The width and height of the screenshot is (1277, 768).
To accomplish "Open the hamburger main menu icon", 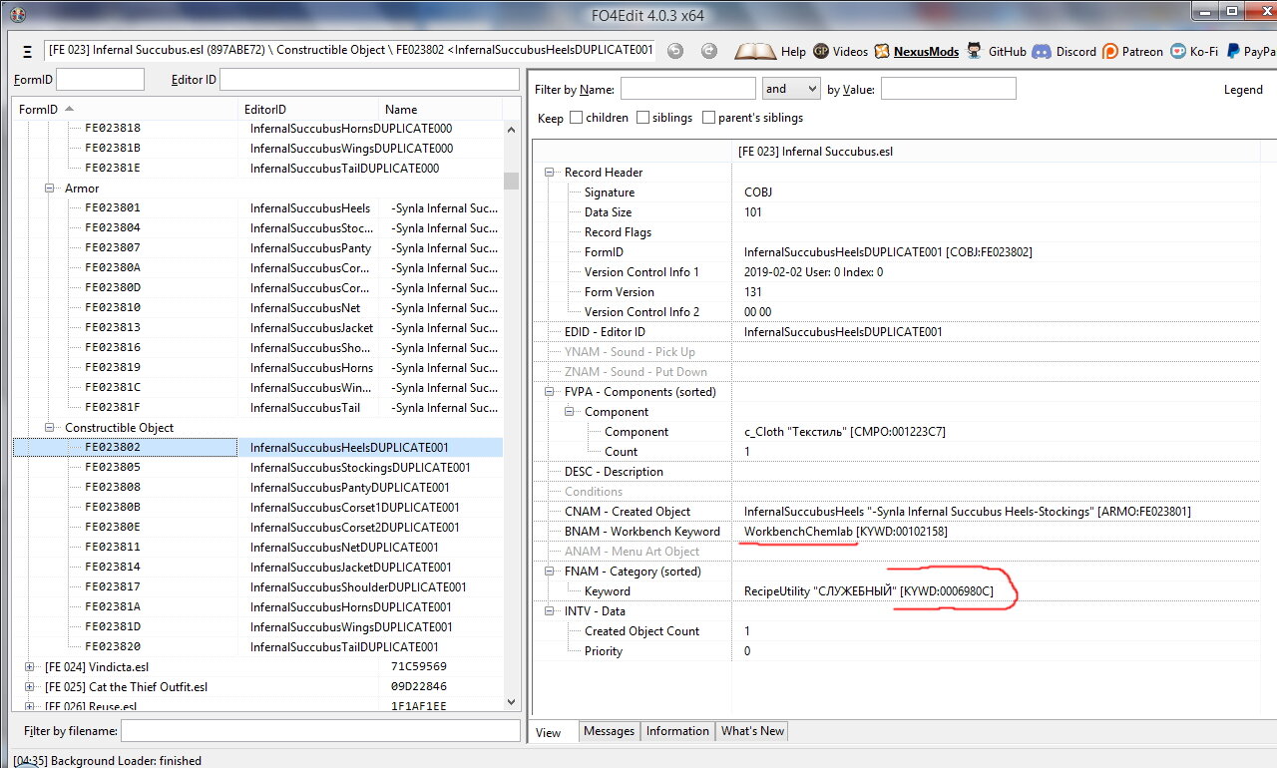I will (x=27, y=52).
